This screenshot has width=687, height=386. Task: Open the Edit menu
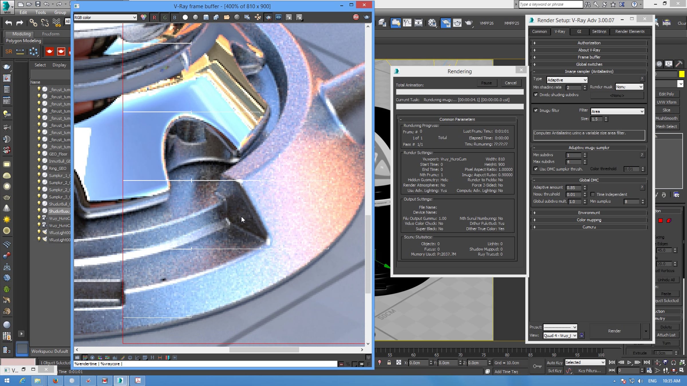[x=23, y=13]
